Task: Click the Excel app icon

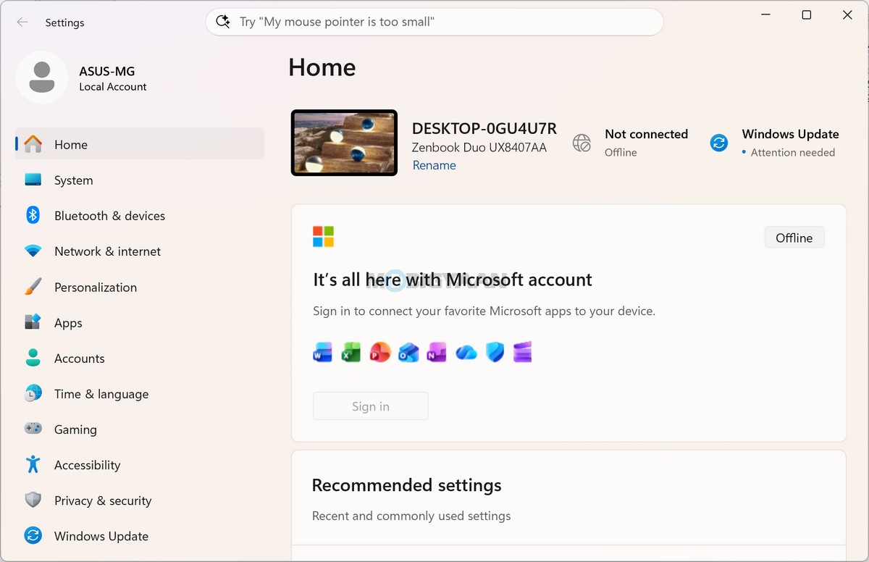Action: (351, 353)
